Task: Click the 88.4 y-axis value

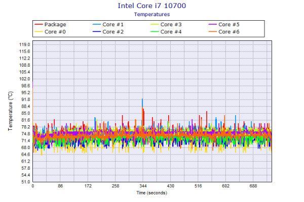Action: click(26, 107)
